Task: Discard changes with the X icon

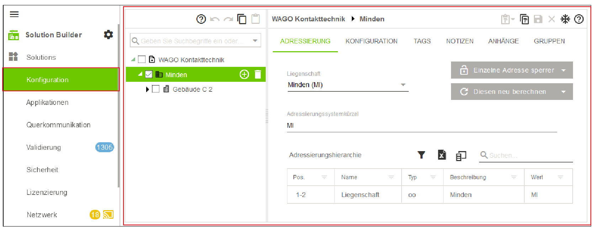Action: (552, 19)
